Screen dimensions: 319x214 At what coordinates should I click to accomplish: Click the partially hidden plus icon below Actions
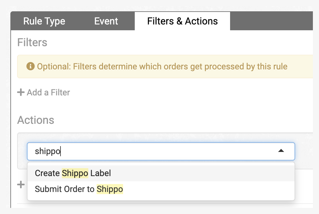pyautogui.click(x=21, y=185)
